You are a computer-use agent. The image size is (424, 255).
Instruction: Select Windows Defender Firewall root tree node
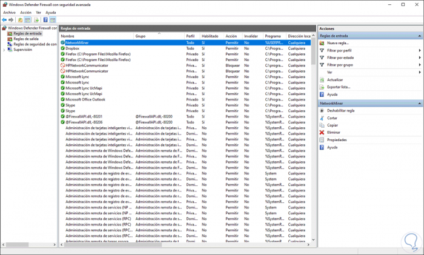(x=32, y=28)
